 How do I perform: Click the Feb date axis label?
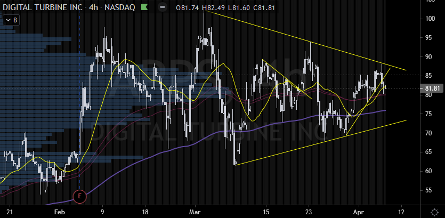click(x=59, y=212)
